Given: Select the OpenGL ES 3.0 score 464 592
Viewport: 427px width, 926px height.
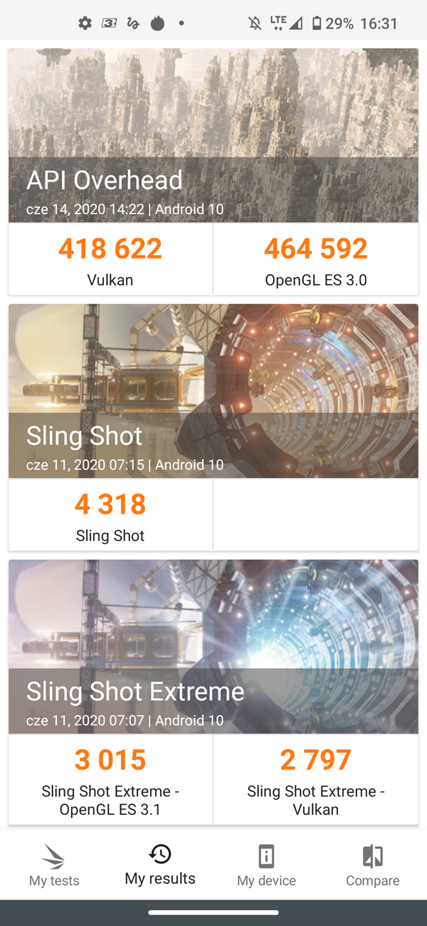Looking at the screenshot, I should click(x=316, y=249).
